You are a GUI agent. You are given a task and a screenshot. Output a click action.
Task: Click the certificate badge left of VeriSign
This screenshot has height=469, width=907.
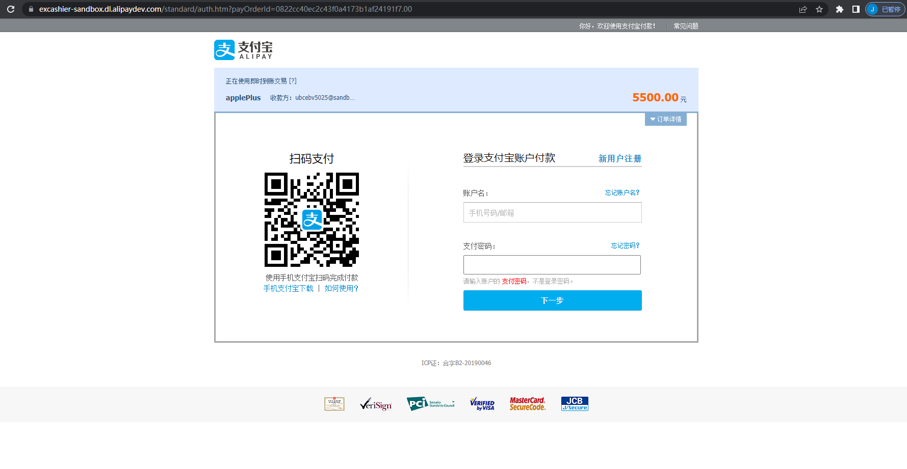click(334, 404)
